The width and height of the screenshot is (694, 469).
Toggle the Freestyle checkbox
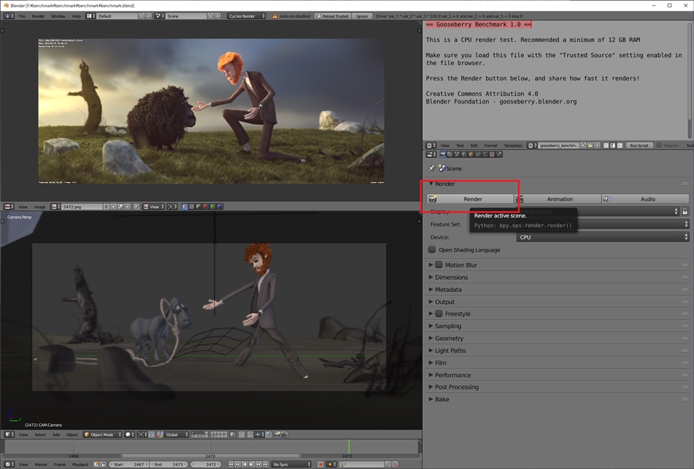pos(438,314)
